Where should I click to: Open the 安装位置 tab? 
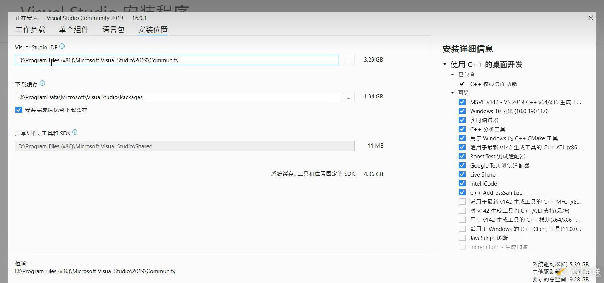pyautogui.click(x=153, y=29)
